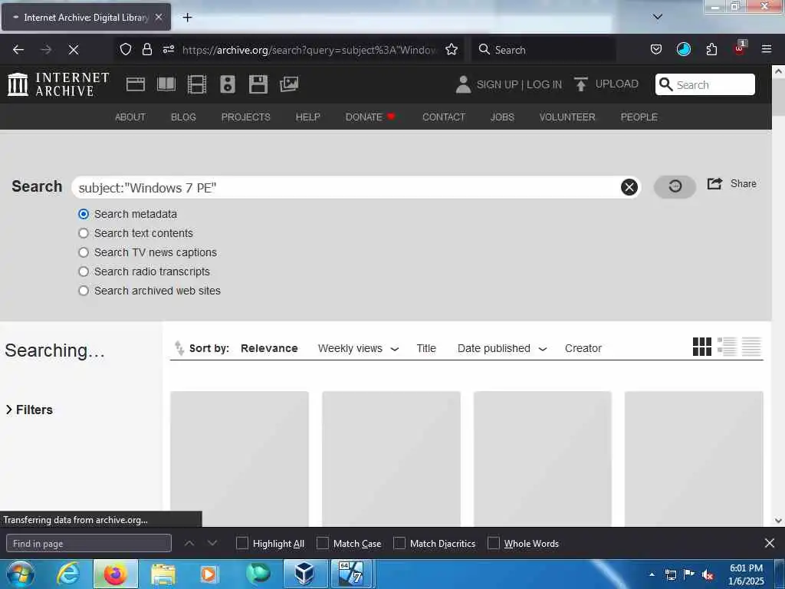The width and height of the screenshot is (785, 589).
Task: Switch to tile grid view
Action: (702, 347)
